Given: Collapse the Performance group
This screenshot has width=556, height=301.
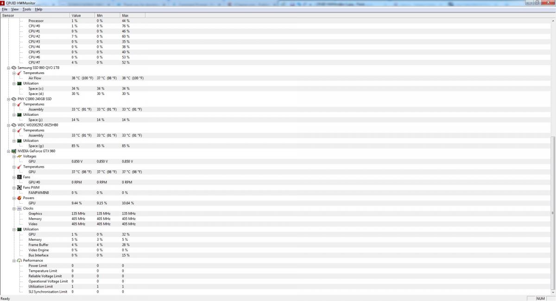Looking at the screenshot, I should 14,260.
